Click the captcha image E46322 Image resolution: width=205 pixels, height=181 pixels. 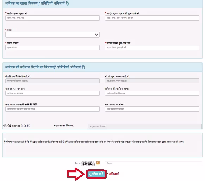tap(88, 164)
